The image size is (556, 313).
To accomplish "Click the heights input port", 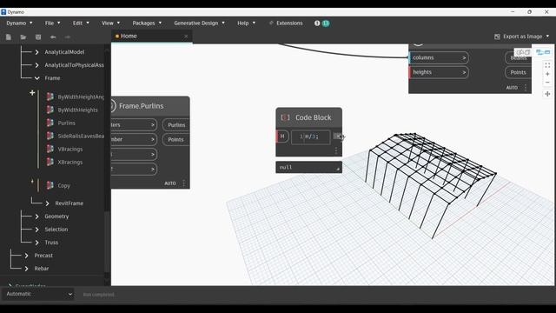I will point(440,72).
